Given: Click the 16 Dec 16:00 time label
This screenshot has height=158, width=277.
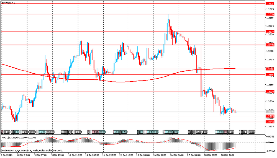Looking at the screenshot, I should [x=177, y=155].
